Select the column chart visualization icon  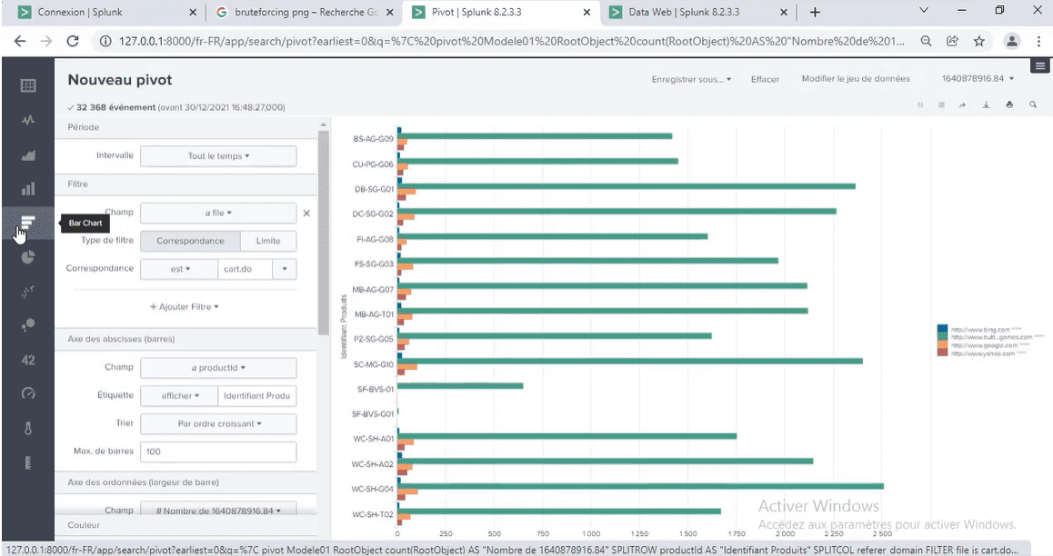point(28,189)
